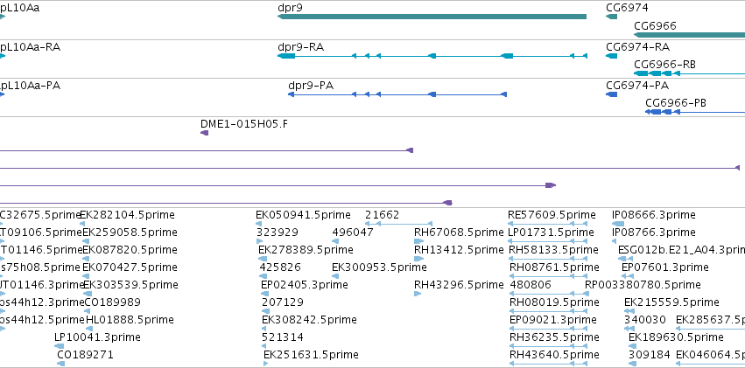The height and width of the screenshot is (368, 745).
Task: Click the 21662 feature label
Action: pos(383,215)
